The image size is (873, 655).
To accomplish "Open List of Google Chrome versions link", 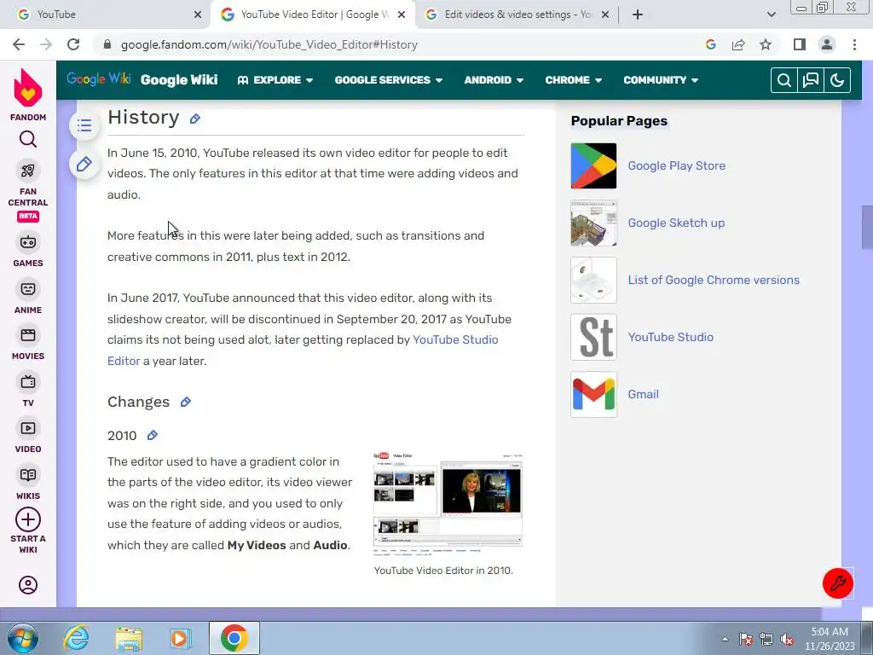I will [714, 280].
